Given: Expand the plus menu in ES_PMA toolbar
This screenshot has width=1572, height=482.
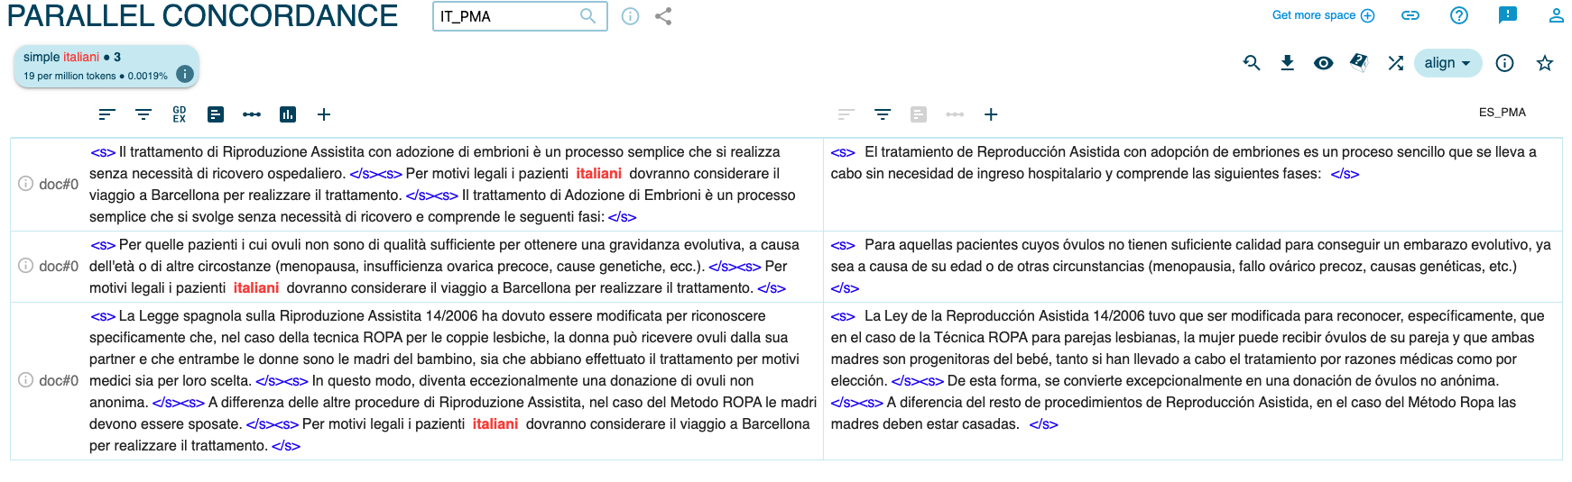Looking at the screenshot, I should (991, 114).
